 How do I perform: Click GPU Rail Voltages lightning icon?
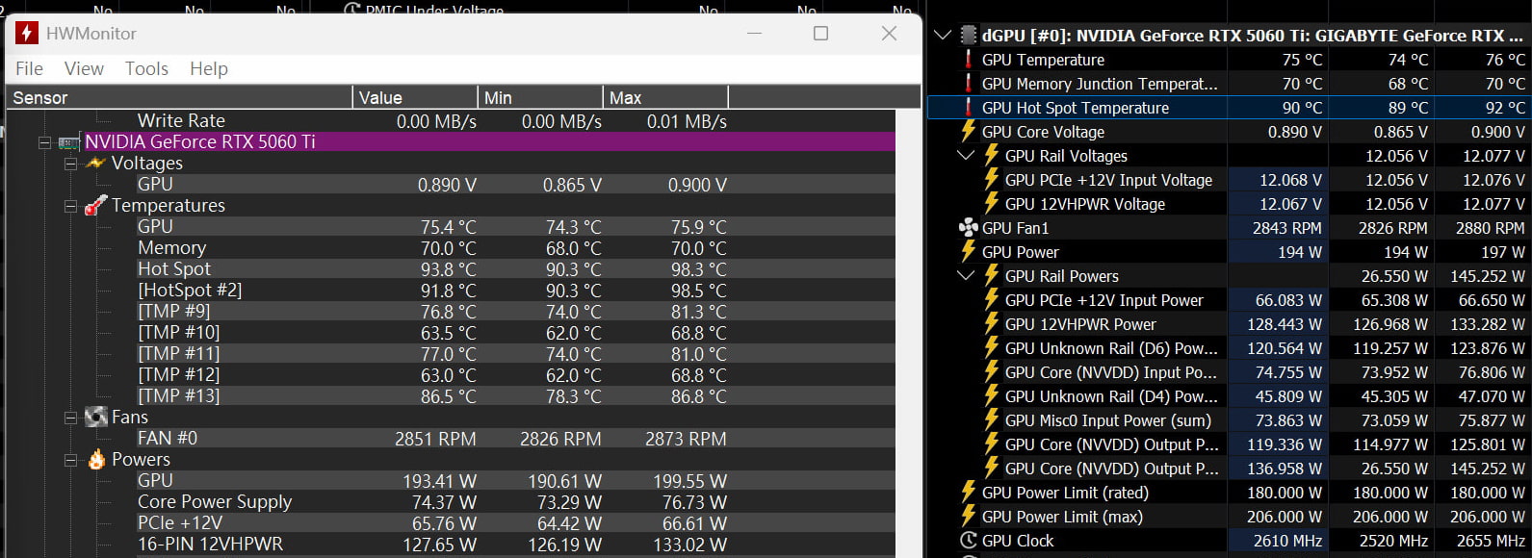click(992, 156)
